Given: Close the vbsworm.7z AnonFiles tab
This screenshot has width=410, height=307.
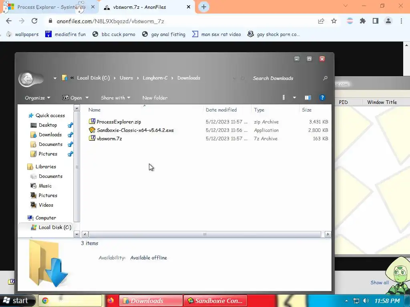Looking at the screenshot, I should tap(189, 7).
